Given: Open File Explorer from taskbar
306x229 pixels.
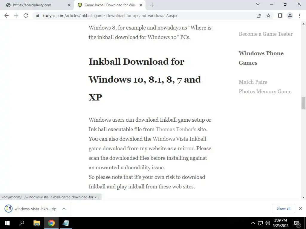Looking at the screenshot, I should point(36,223).
